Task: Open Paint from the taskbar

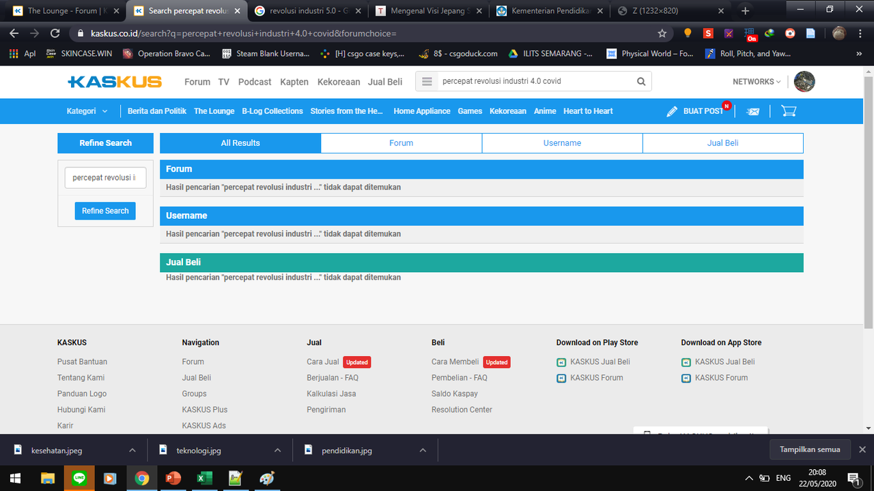Action: coord(266,478)
